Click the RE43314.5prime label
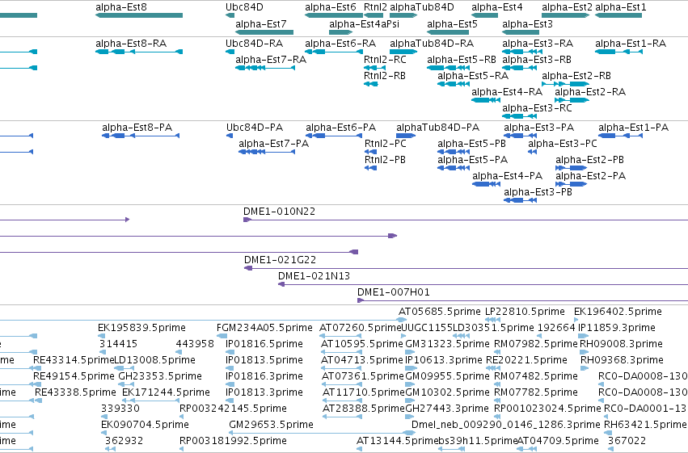 click(74, 360)
